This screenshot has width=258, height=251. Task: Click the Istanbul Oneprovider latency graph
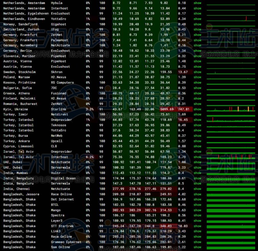tap(231, 120)
